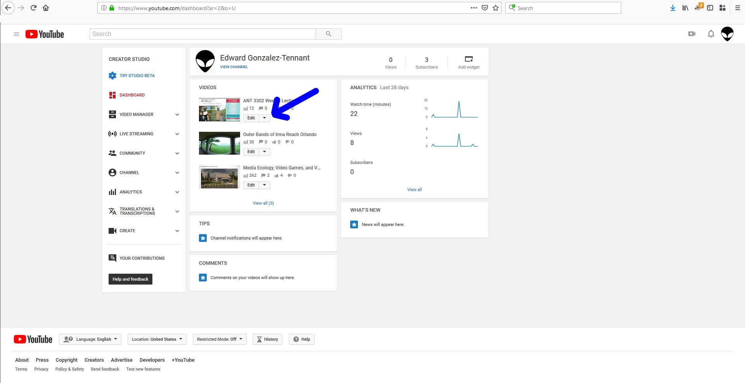745x383 pixels.
Task: Click the Firefox bookmark star icon
Action: [495, 8]
